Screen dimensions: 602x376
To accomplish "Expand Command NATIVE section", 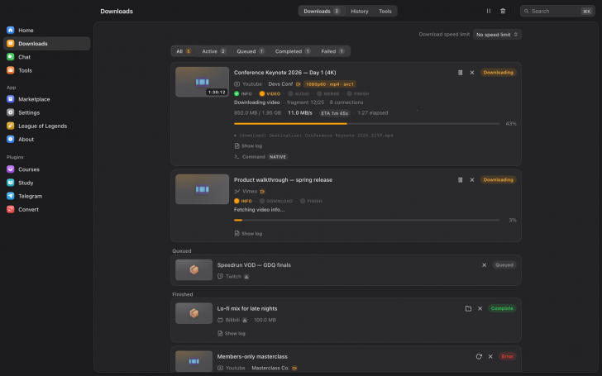I will coord(261,157).
